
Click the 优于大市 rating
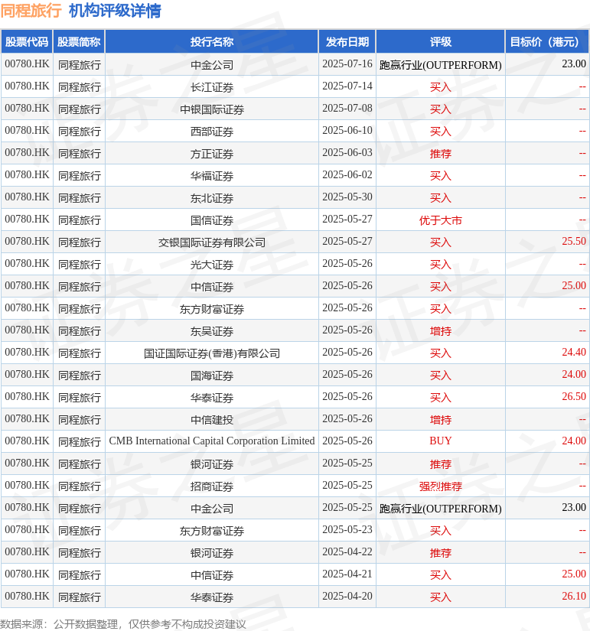441,220
